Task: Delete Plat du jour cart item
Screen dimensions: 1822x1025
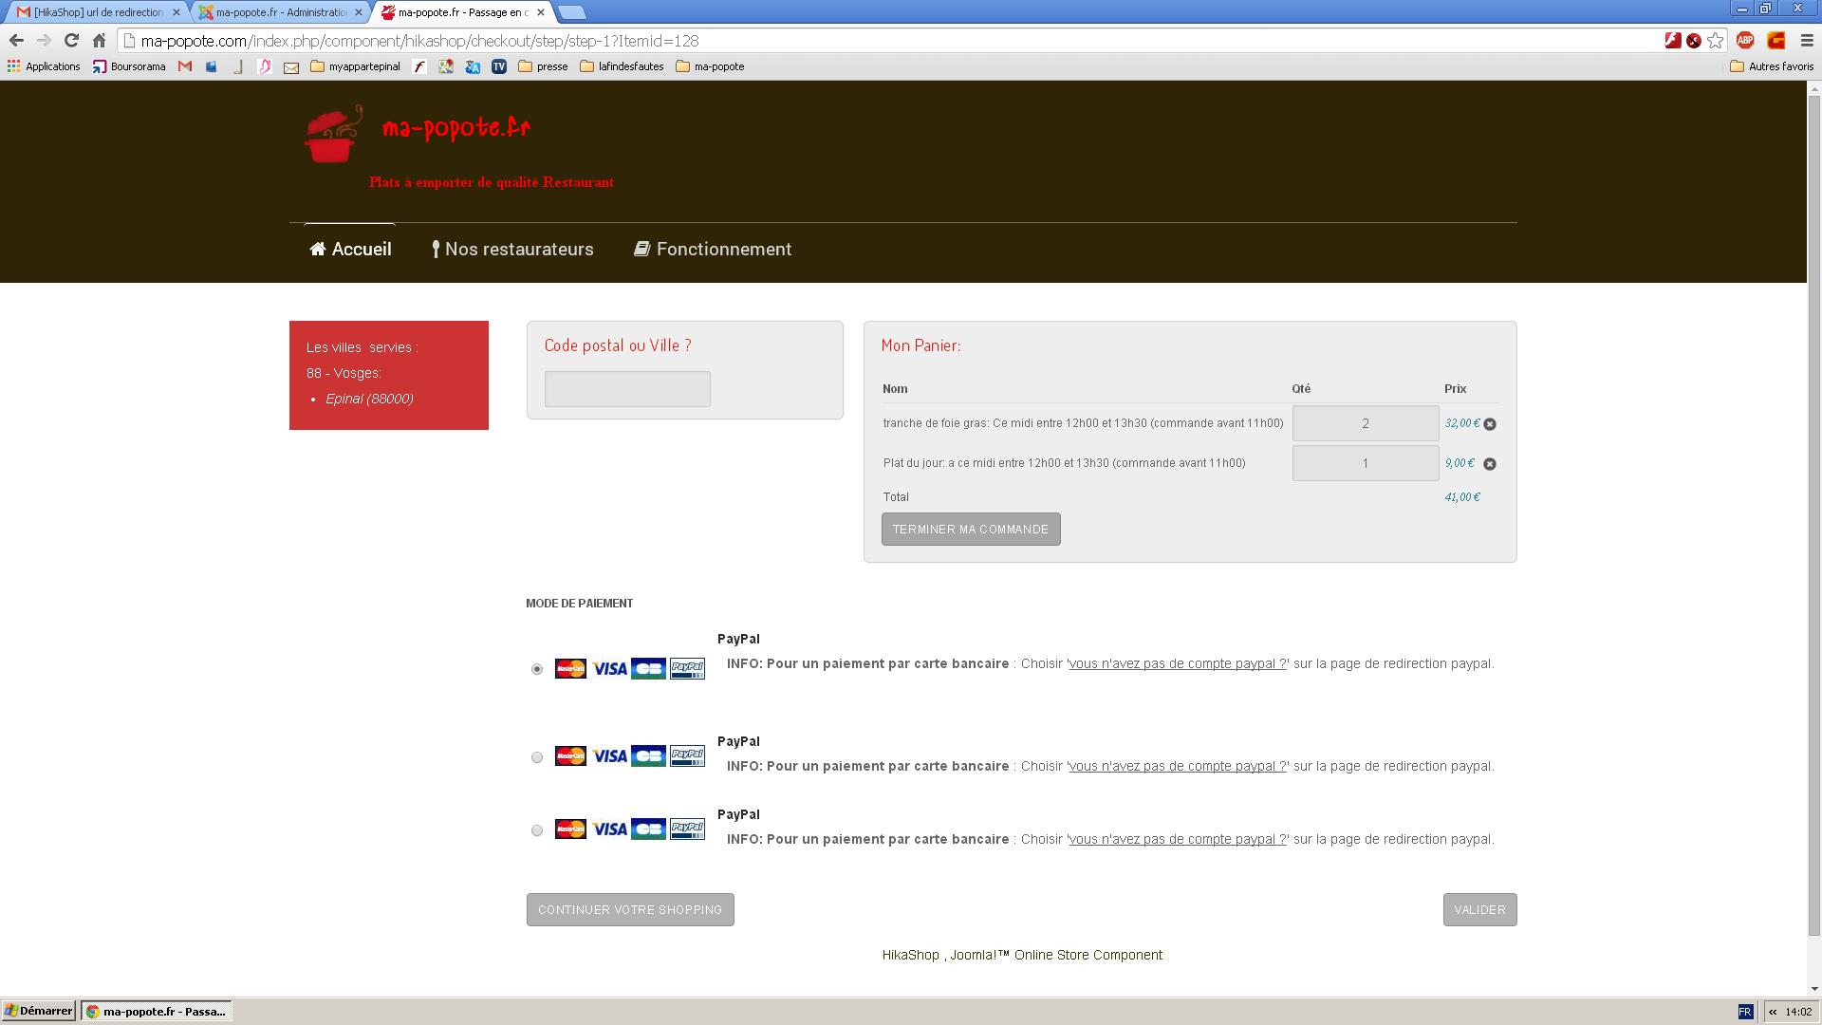Action: pyautogui.click(x=1490, y=464)
